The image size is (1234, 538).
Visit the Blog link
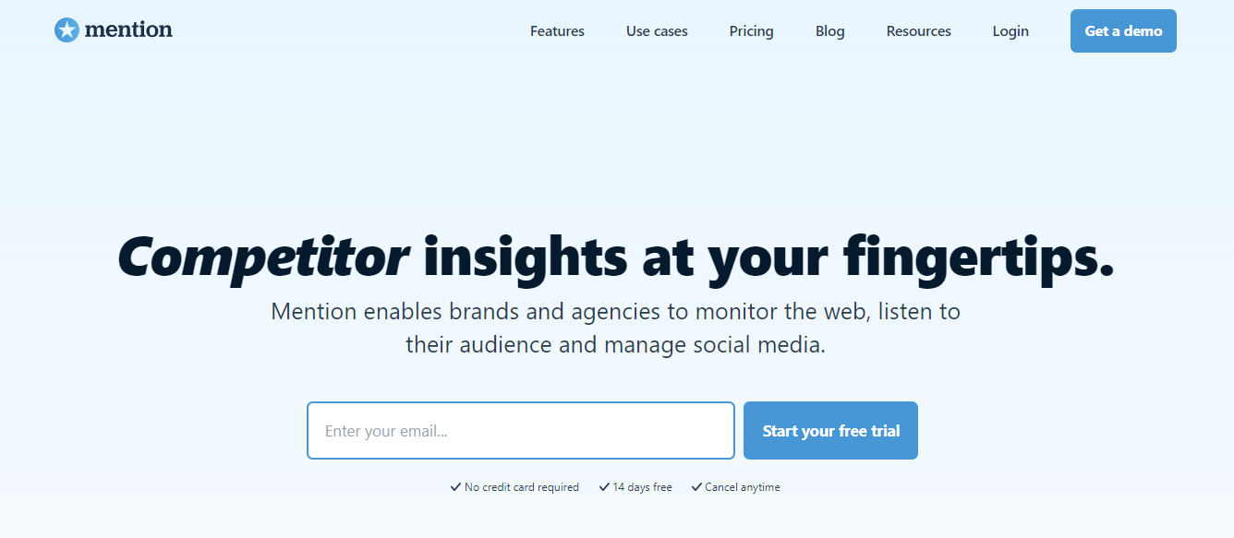click(829, 31)
